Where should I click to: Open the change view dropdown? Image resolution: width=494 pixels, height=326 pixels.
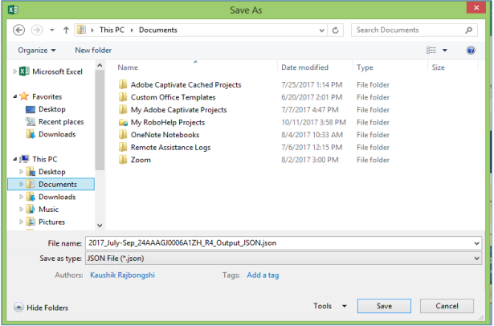[445, 50]
